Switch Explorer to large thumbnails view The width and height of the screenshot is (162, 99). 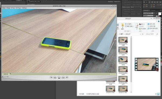158,94
